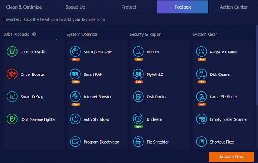Click the Hot badge under Startup Manager

[x=76, y=59]
